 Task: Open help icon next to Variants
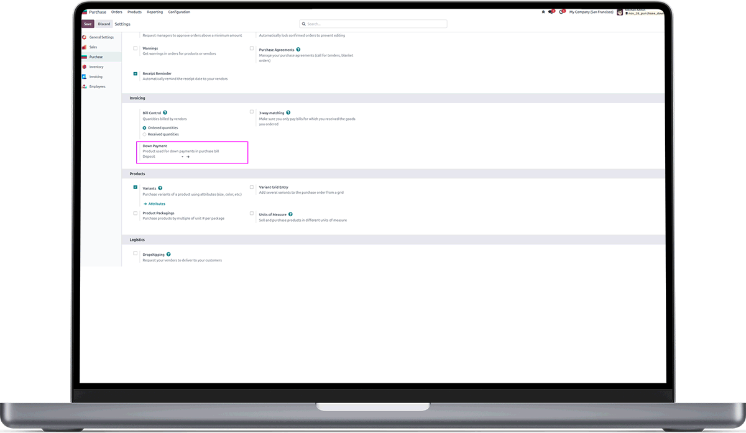(160, 188)
